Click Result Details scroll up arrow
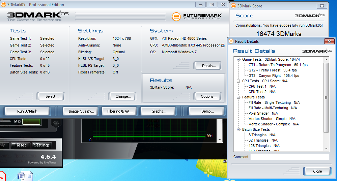 [326, 59]
